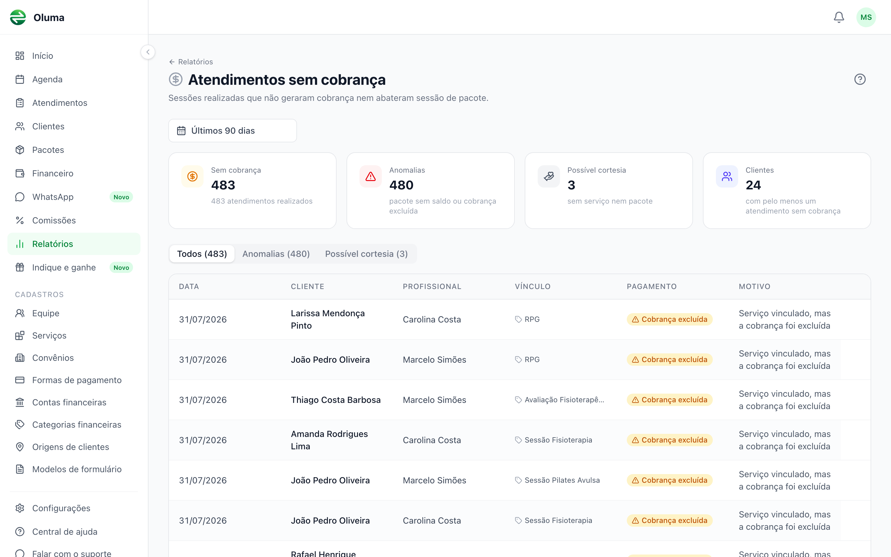Click the Modelos de formulário document icon
The image size is (891, 557).
(x=20, y=469)
